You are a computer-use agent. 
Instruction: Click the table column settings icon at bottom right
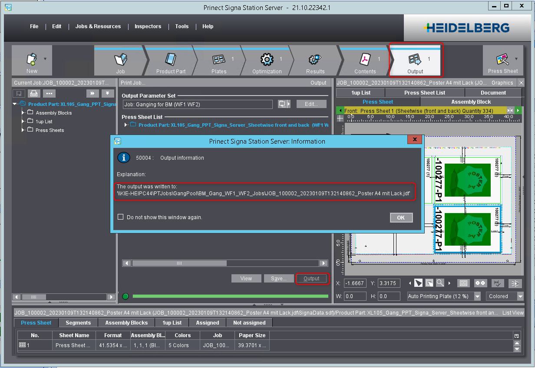click(x=516, y=336)
